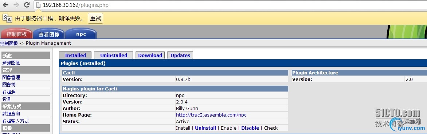This screenshot has height=134, width=427.
Task: Click the browser forward arrow
Action: 16,5
